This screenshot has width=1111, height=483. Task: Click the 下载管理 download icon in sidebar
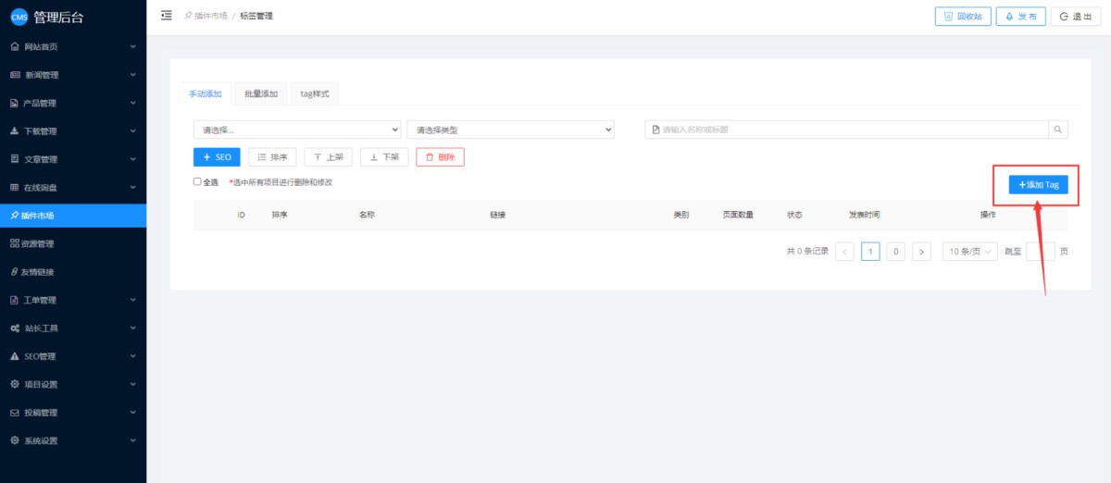tap(15, 131)
